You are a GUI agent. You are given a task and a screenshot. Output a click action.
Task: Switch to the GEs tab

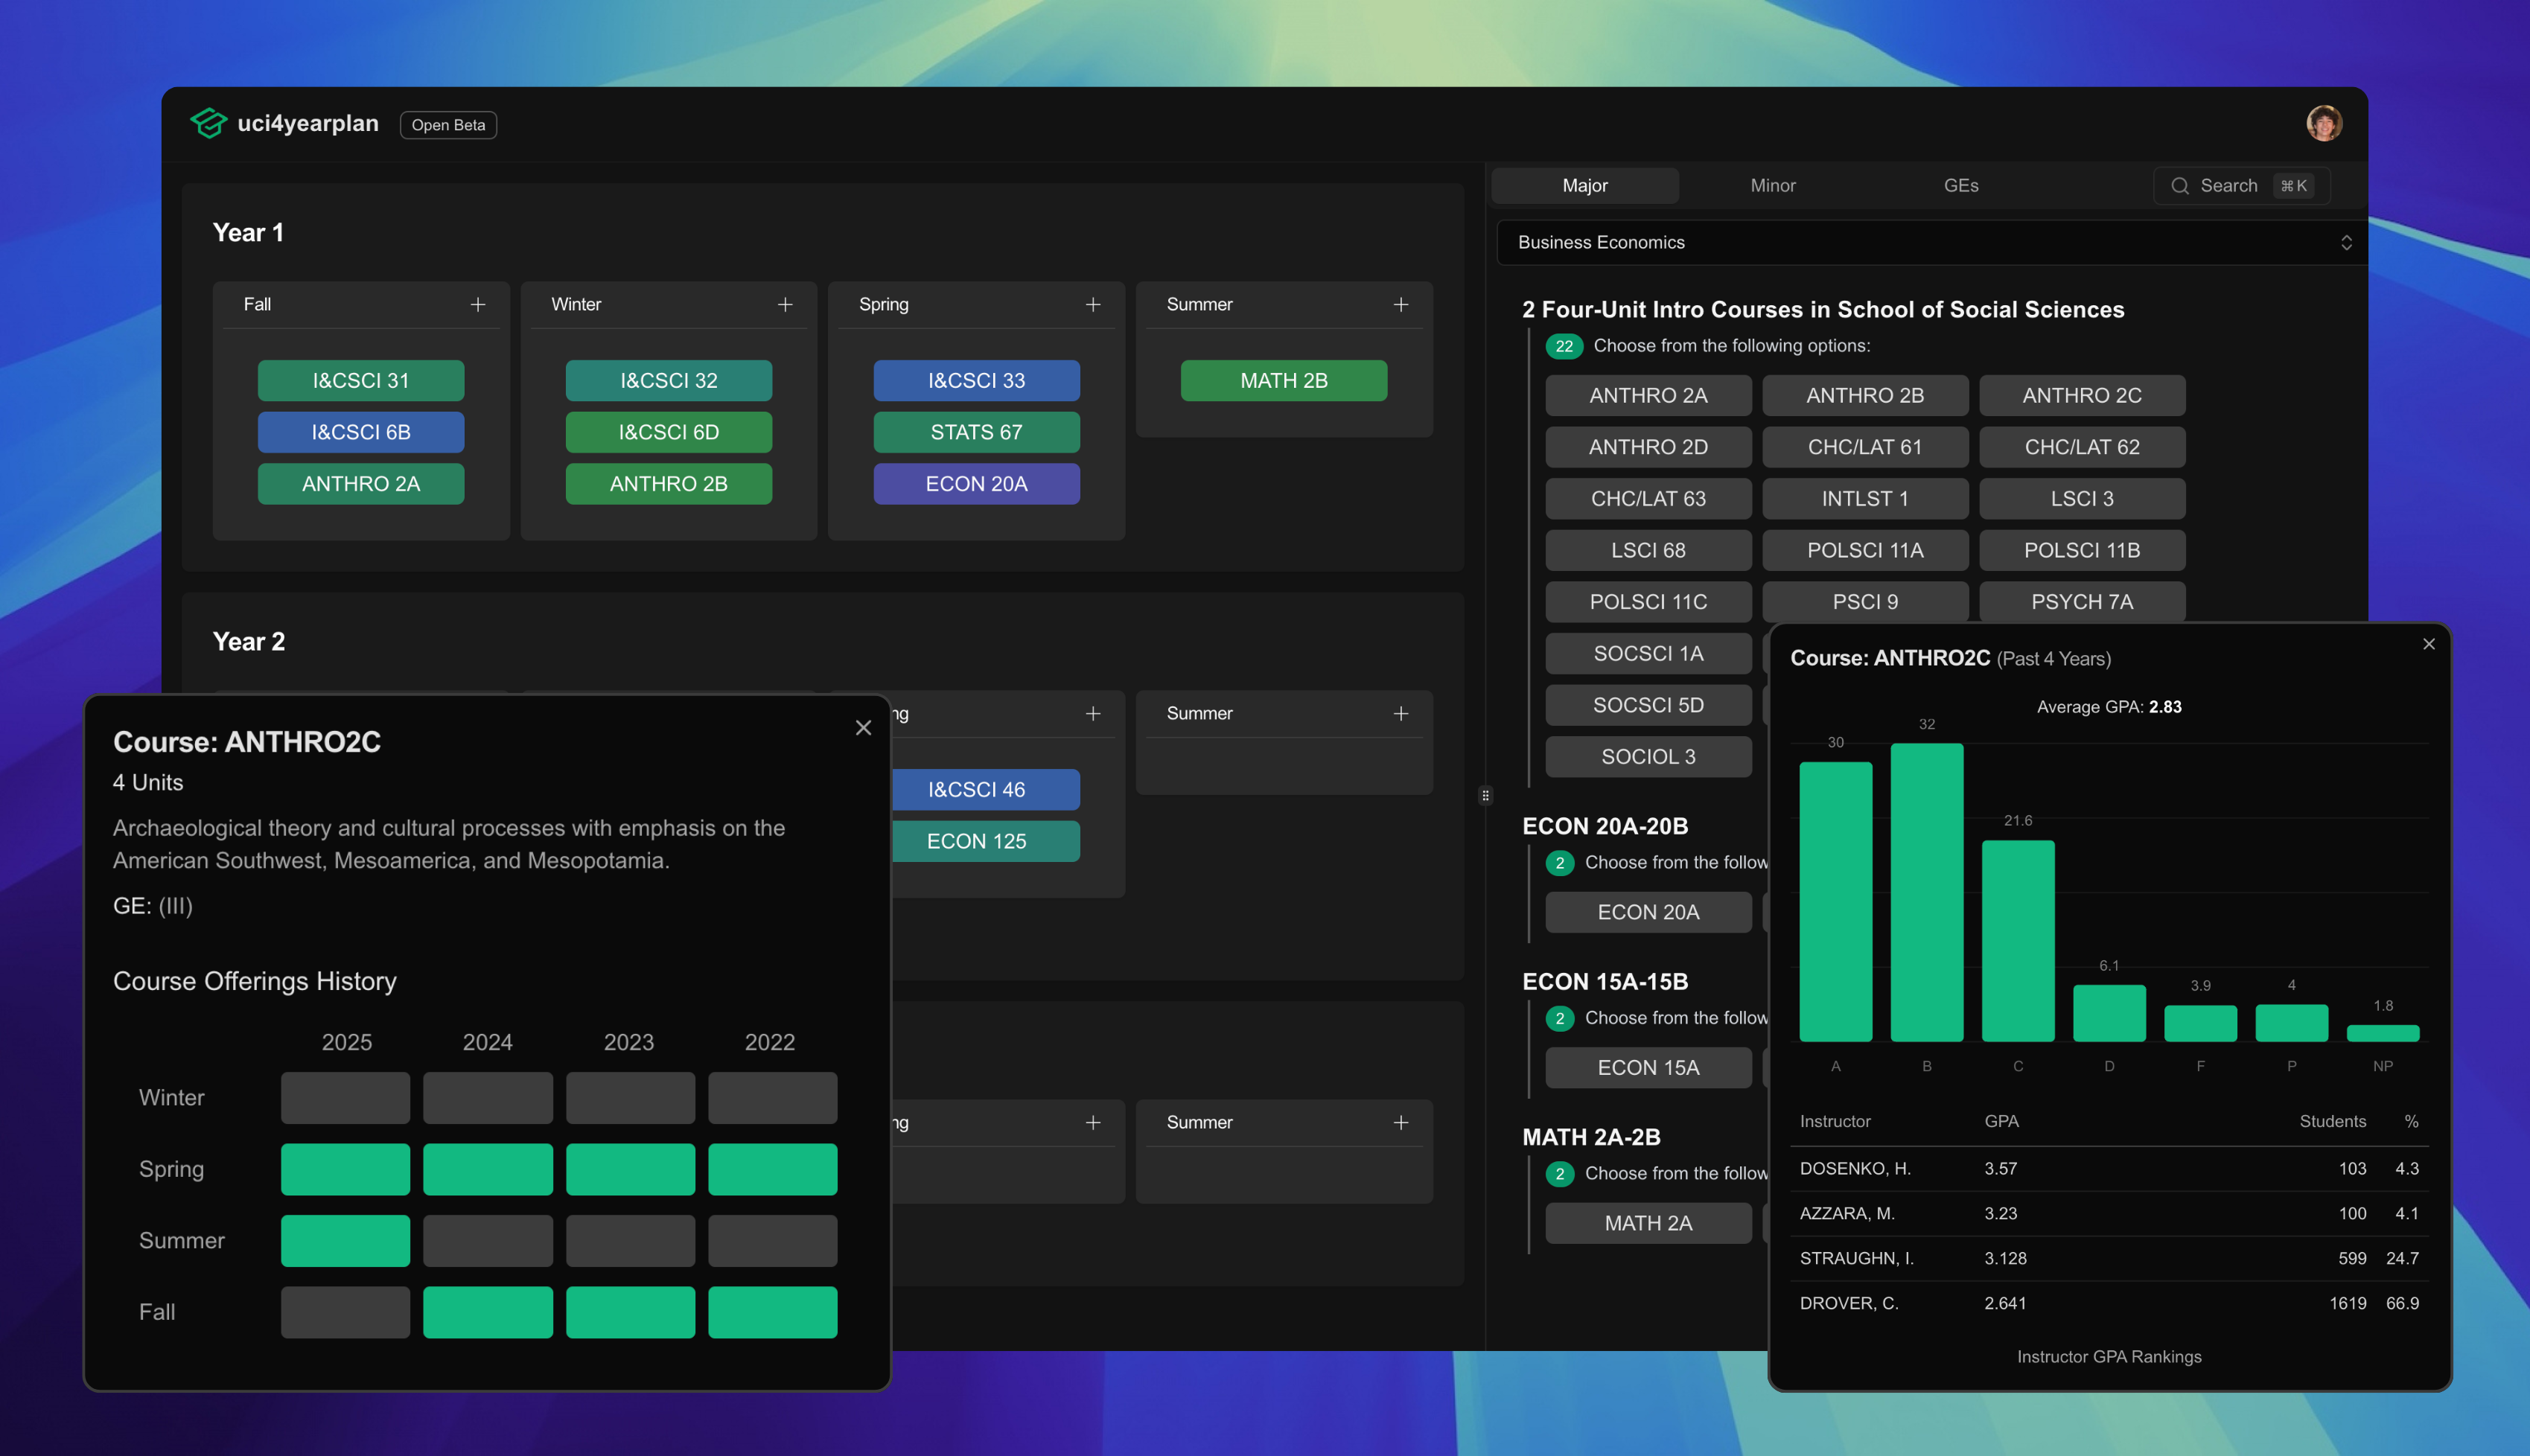tap(1960, 186)
